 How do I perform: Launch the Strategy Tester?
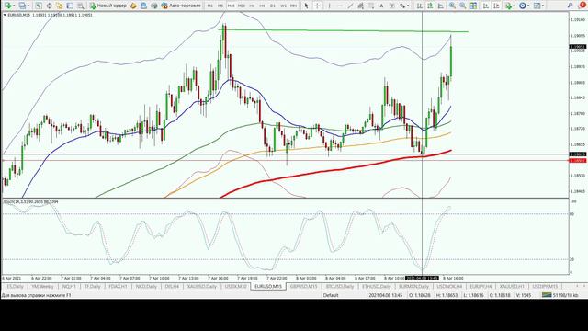coord(80,6)
